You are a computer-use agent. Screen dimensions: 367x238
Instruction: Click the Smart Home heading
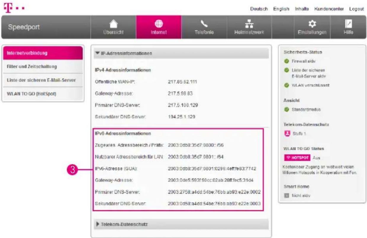296,187
